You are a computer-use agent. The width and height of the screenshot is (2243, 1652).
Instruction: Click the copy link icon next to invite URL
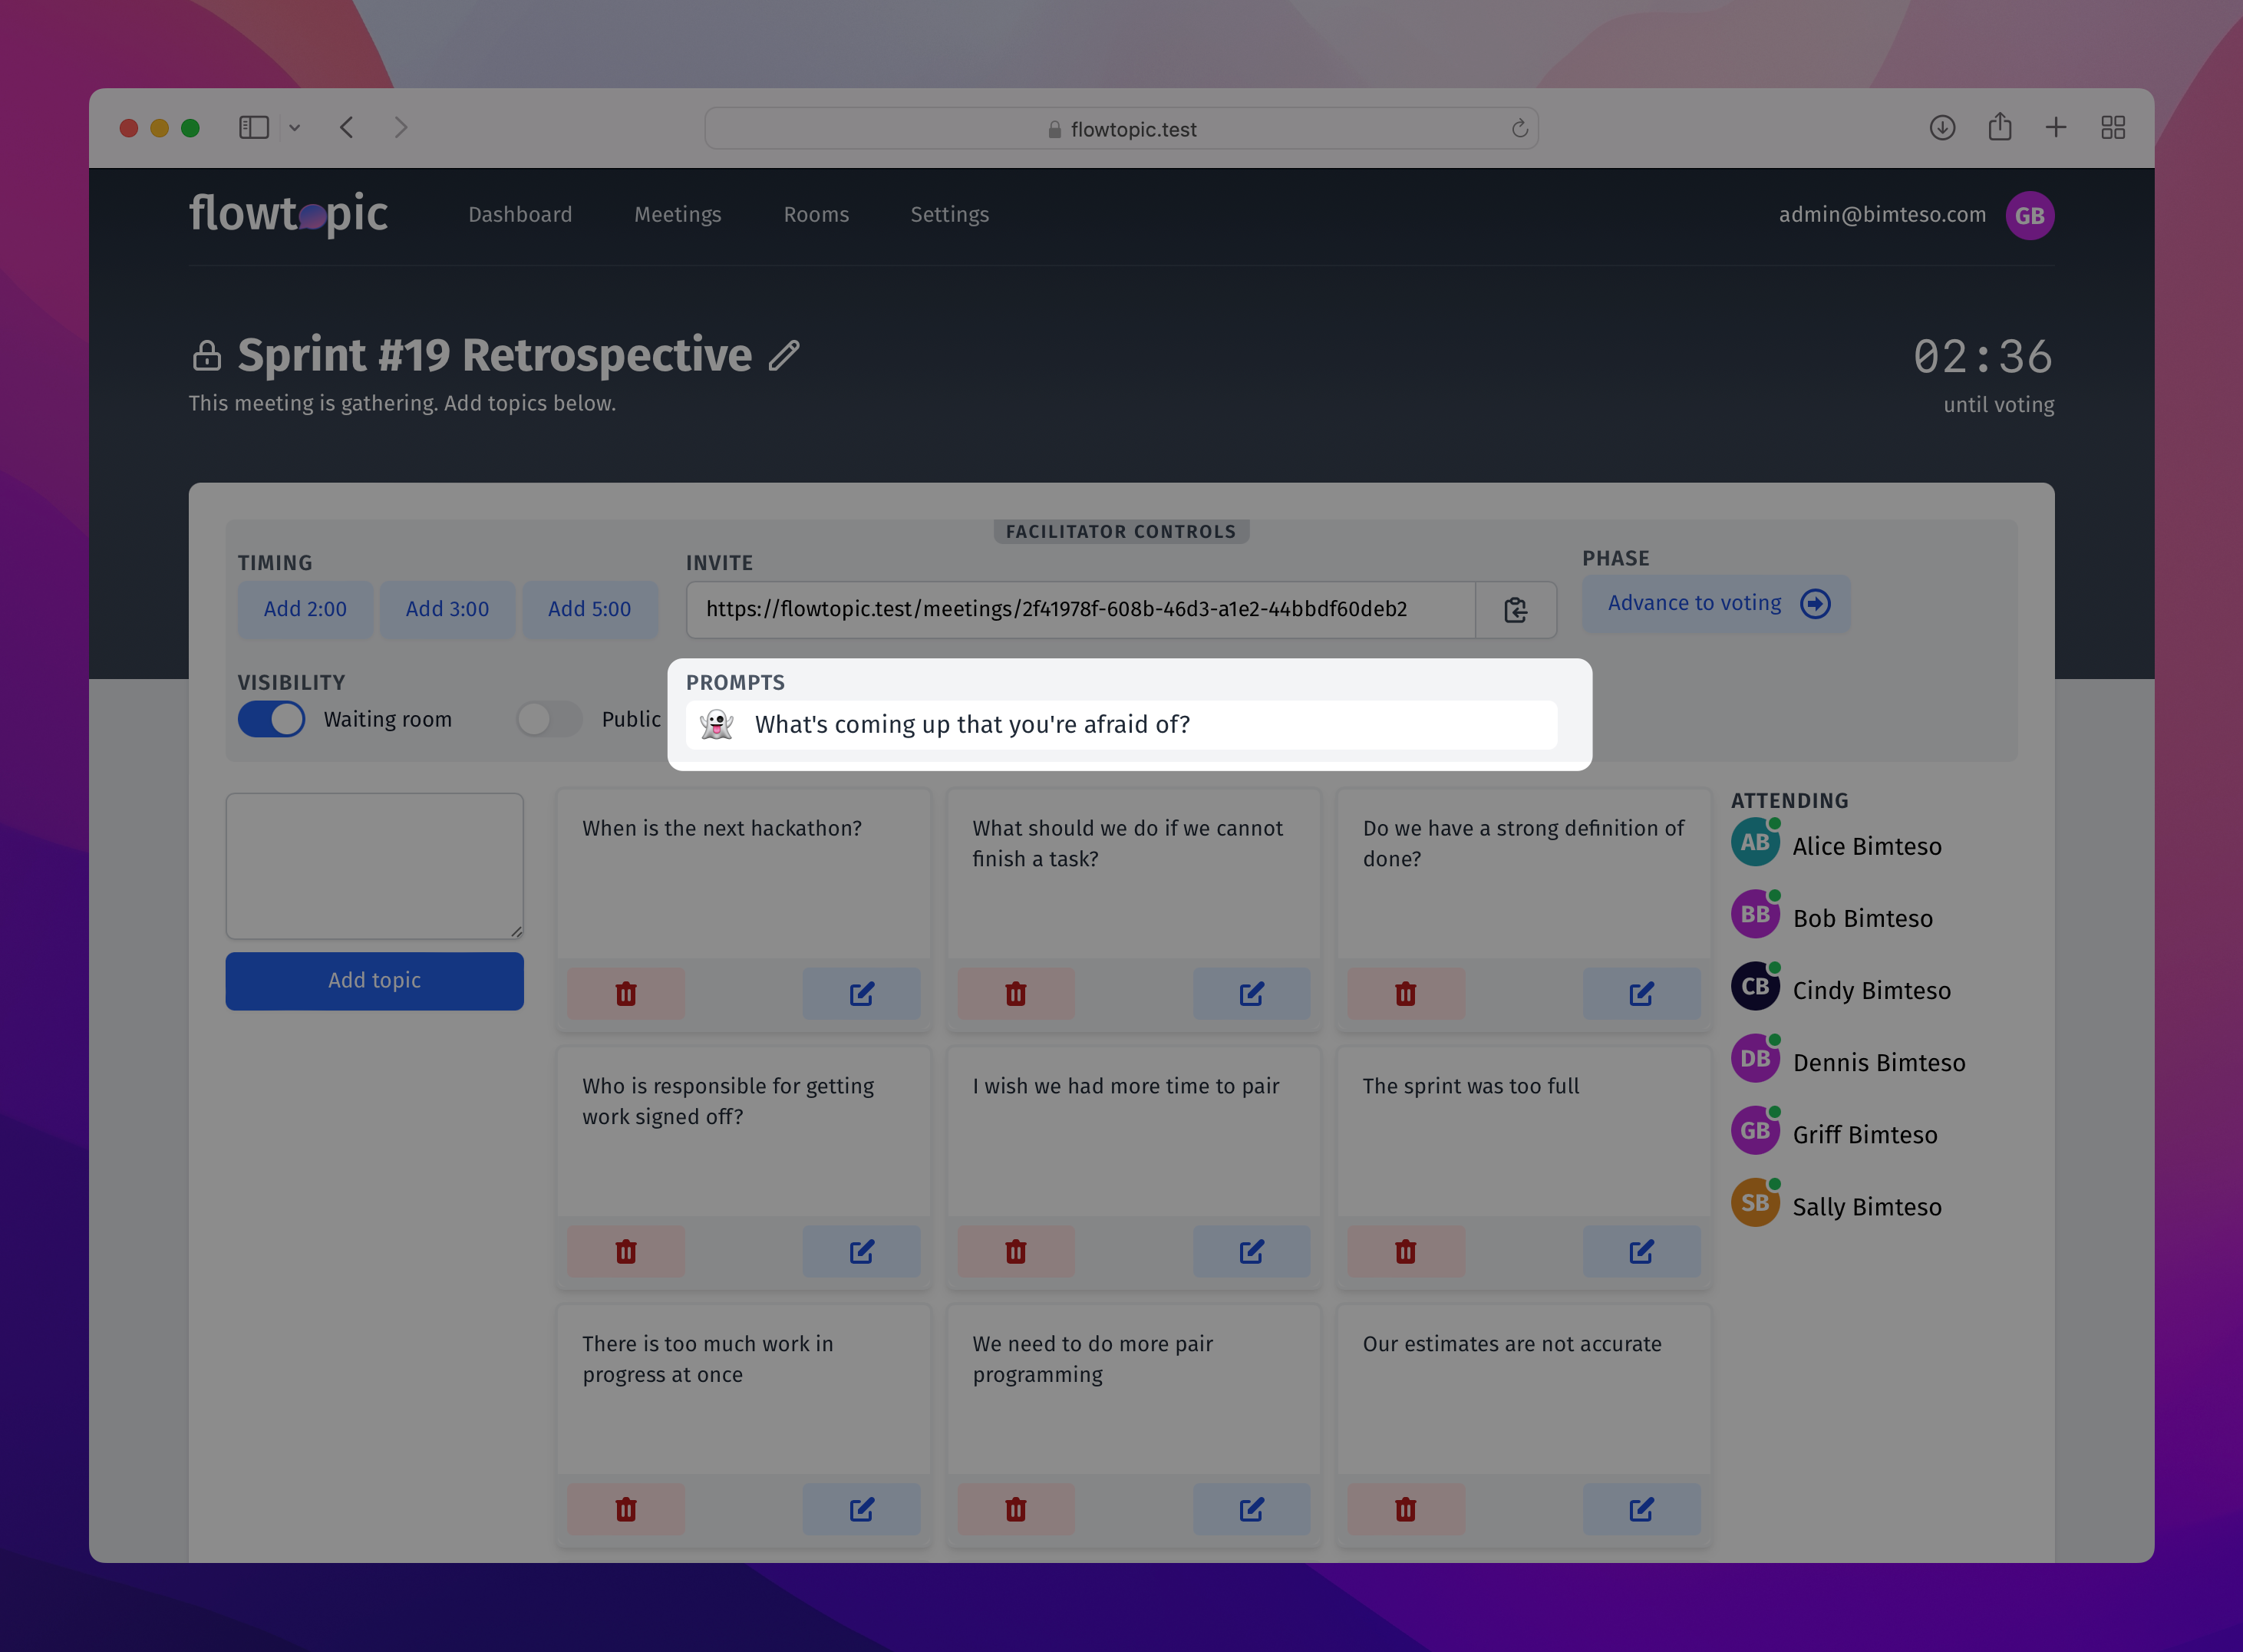(1513, 609)
